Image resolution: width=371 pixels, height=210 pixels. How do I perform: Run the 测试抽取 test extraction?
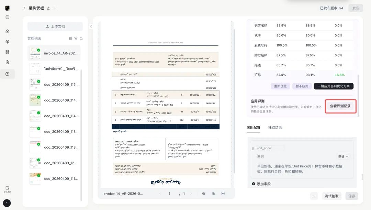click(331, 196)
